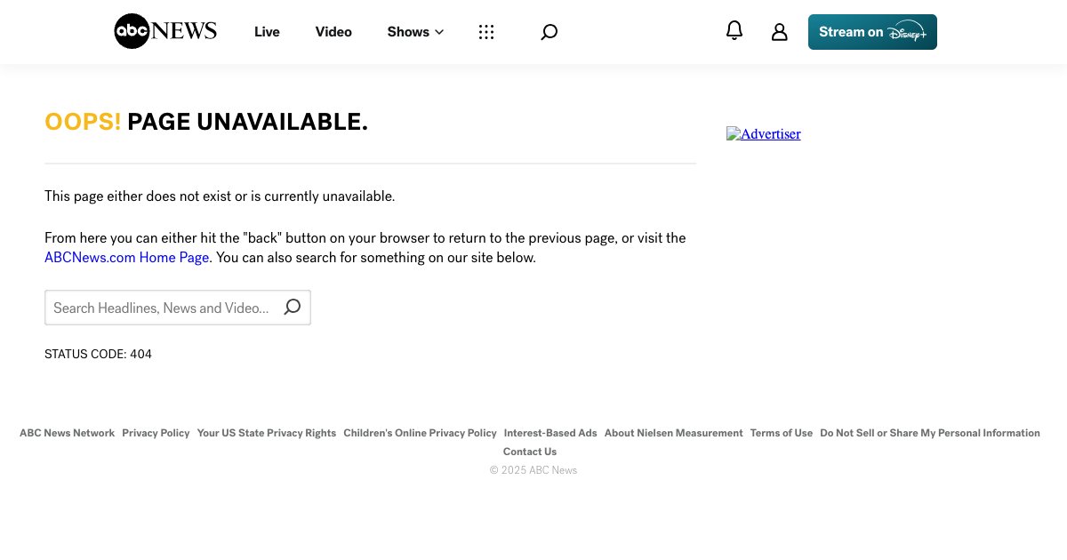
Task: Click the header search magnifier icon
Action: (550, 32)
